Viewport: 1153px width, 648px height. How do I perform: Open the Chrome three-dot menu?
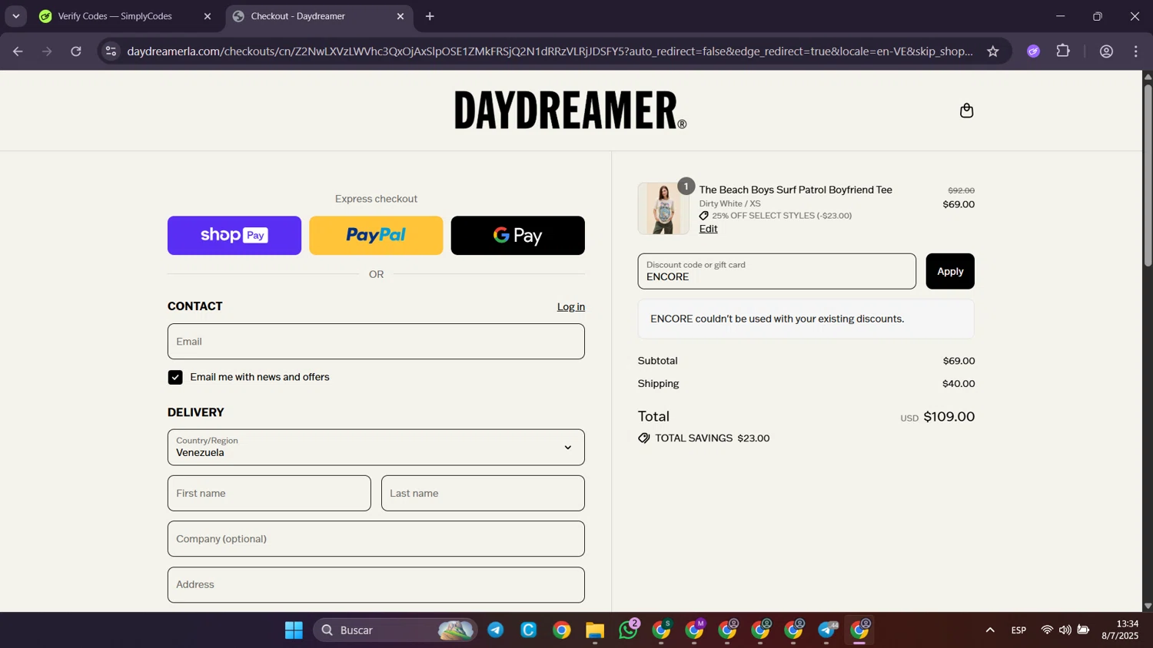tap(1136, 51)
